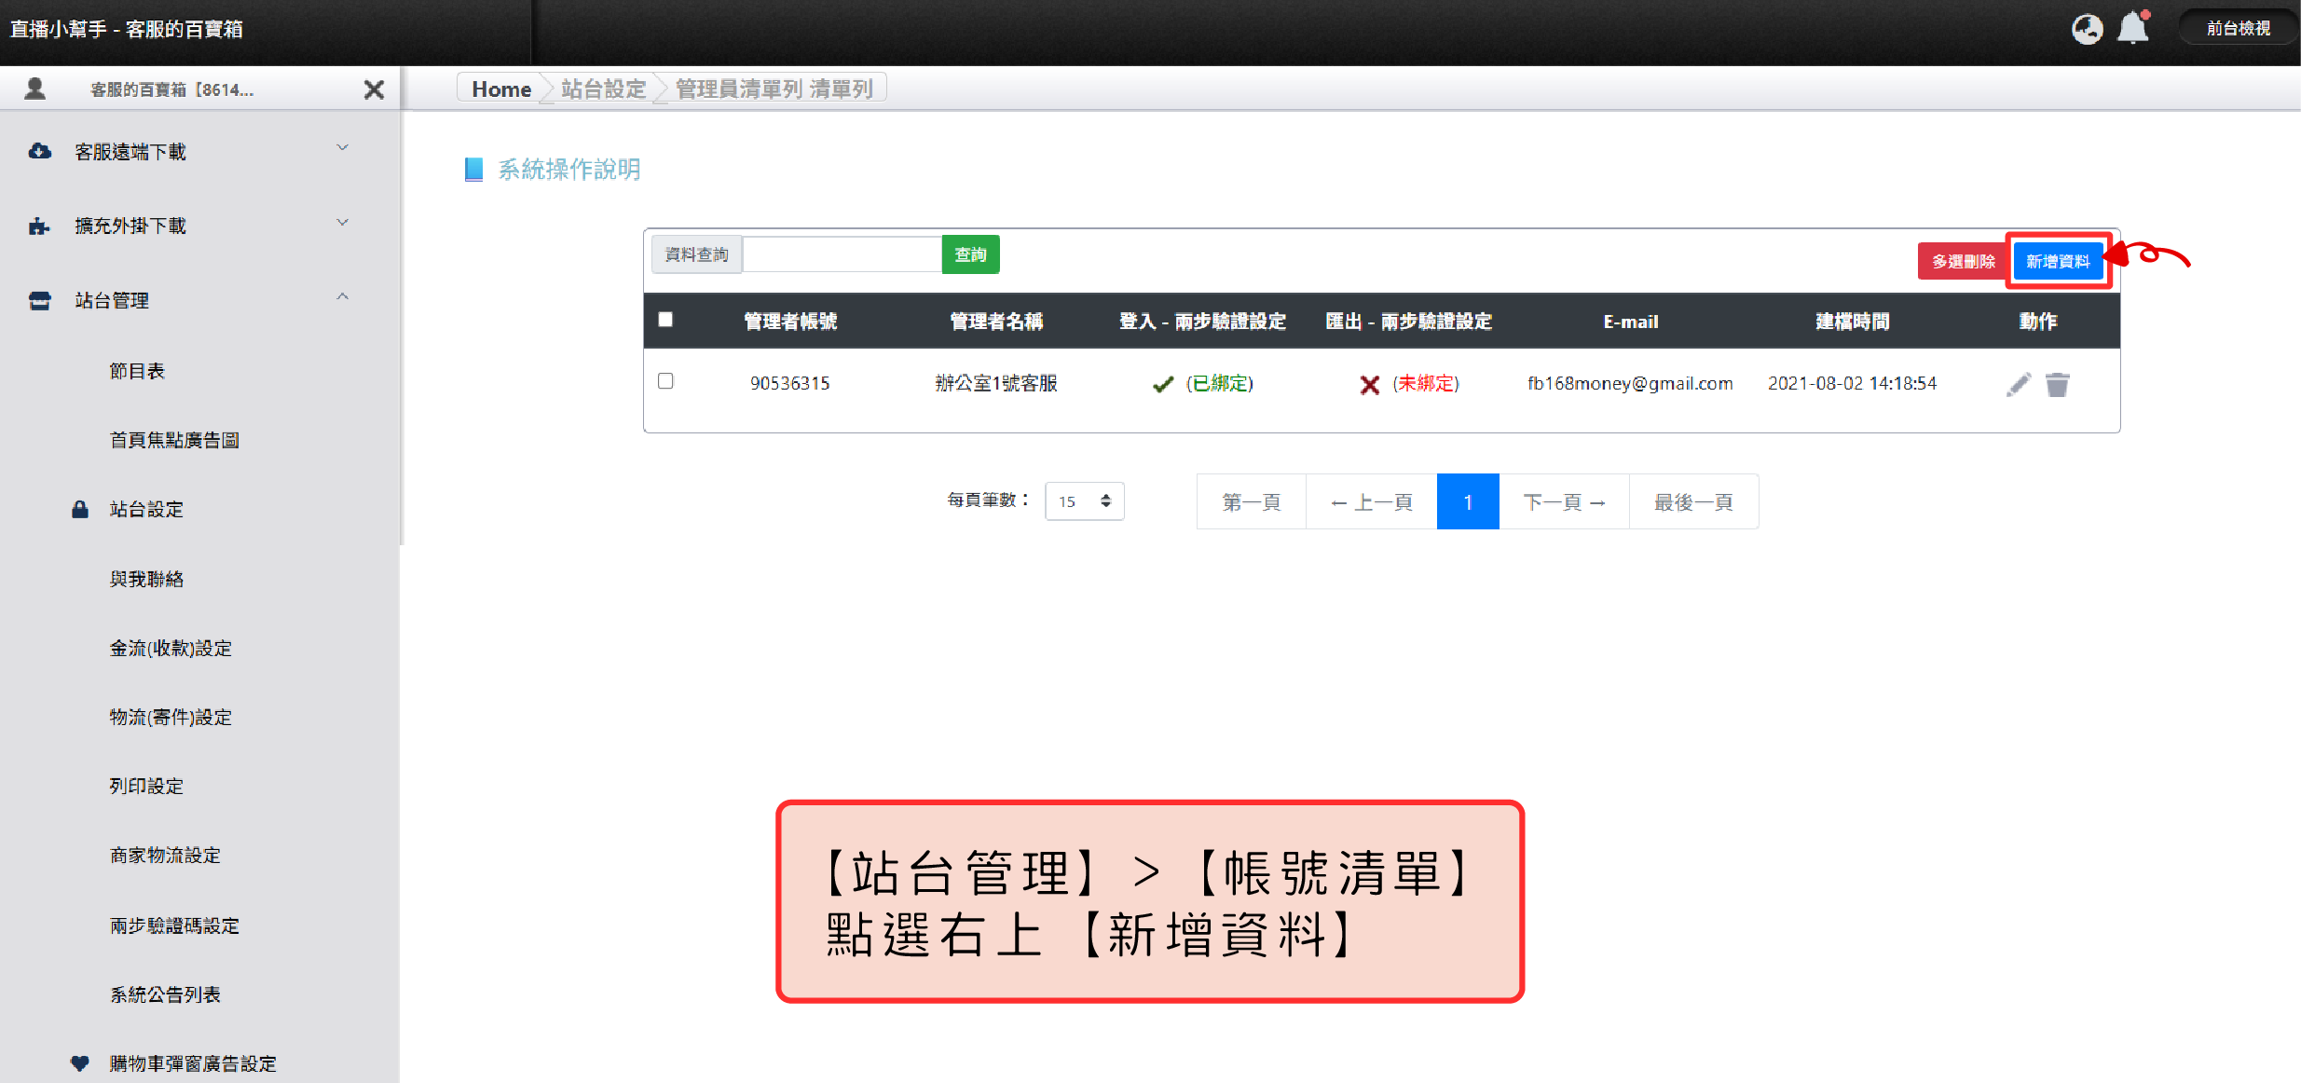Go to 下一頁 in the pagination
The image size is (2301, 1083).
point(1563,502)
